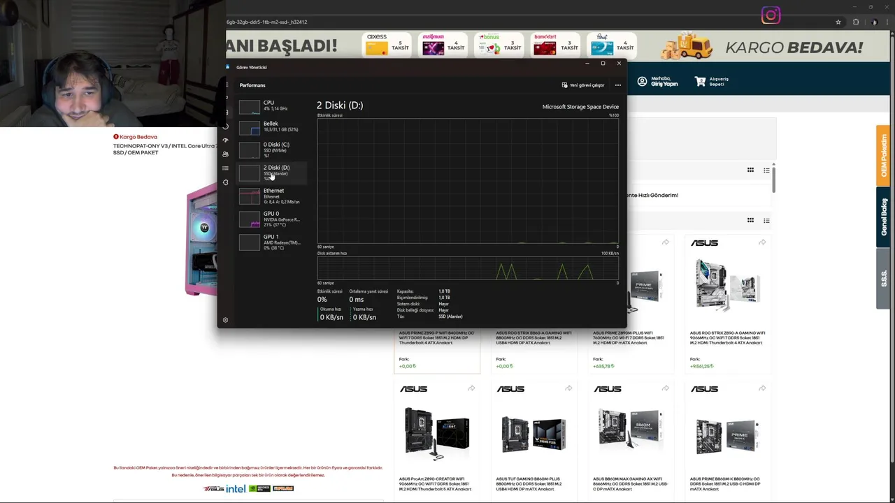895x503 pixels.
Task: Click the browser address bar URL
Action: click(x=267, y=22)
